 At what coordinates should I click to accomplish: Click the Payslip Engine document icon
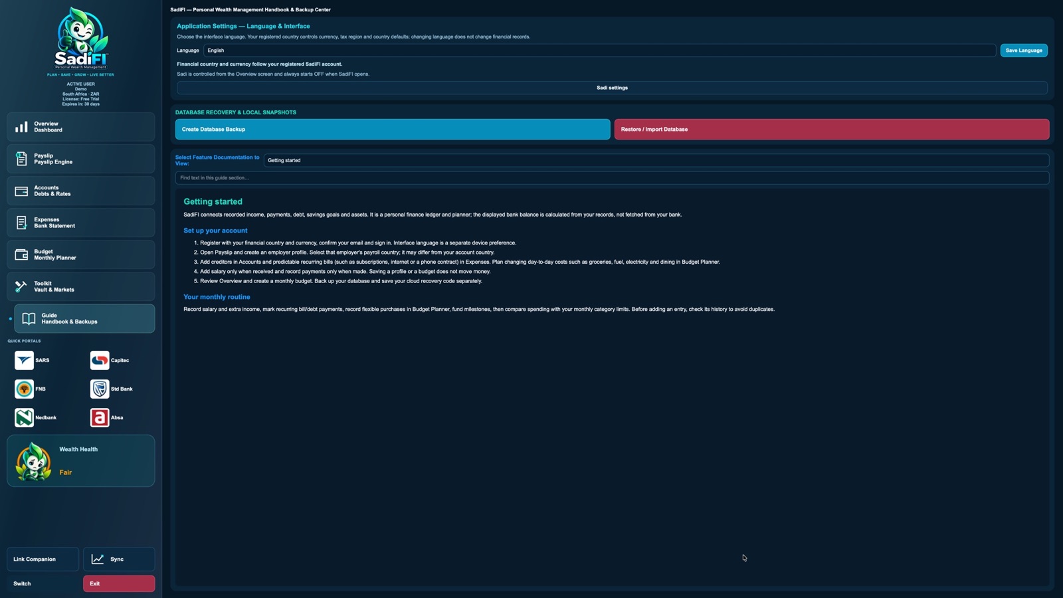pos(21,159)
